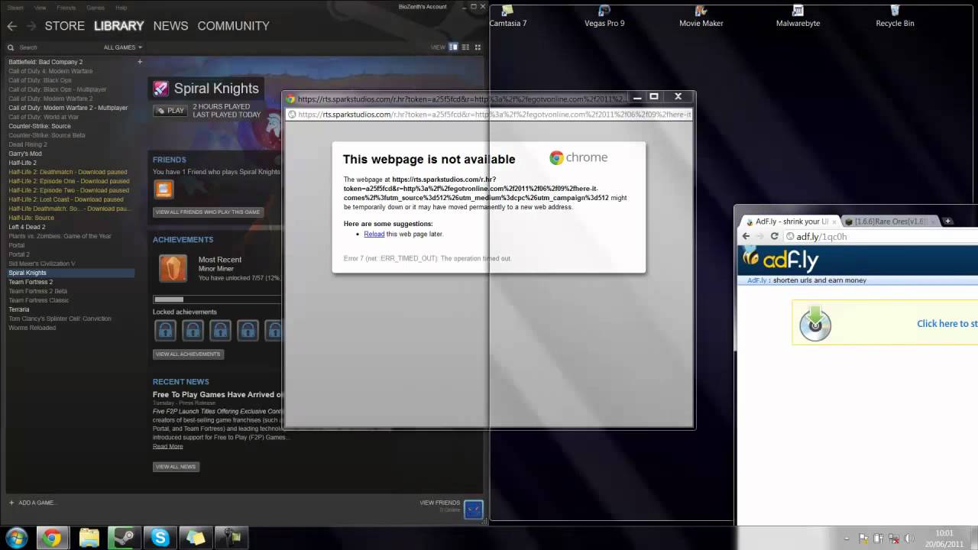Click the View All News button
The height and width of the screenshot is (550, 978).
click(x=176, y=467)
